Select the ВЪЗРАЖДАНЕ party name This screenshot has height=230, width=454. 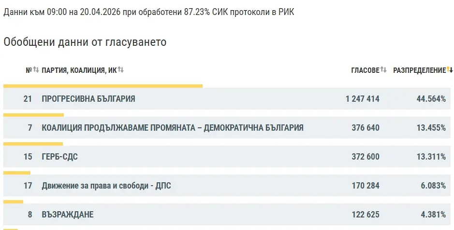tap(68, 215)
